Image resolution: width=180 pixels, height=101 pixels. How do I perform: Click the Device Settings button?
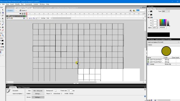(38, 97)
